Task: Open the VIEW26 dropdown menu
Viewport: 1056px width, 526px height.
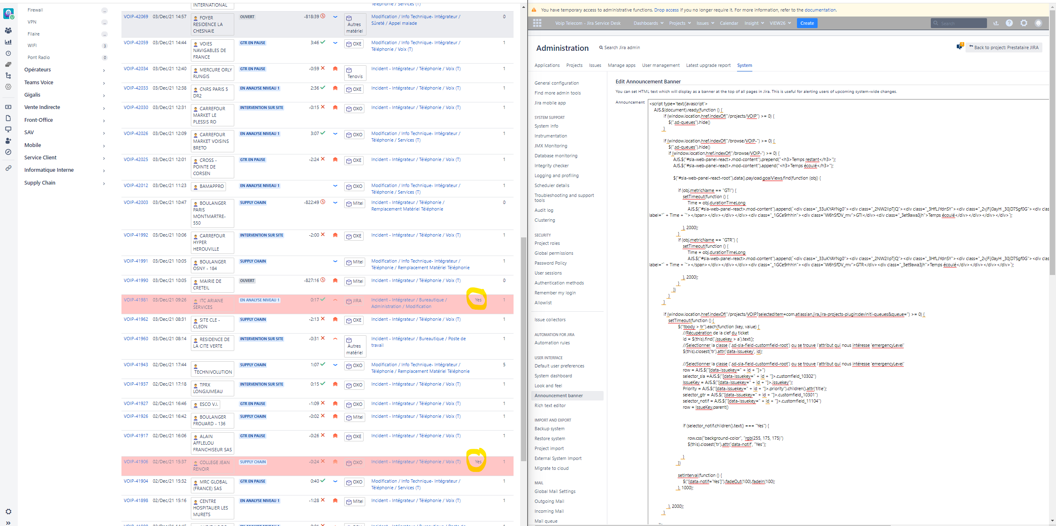Action: pos(780,23)
